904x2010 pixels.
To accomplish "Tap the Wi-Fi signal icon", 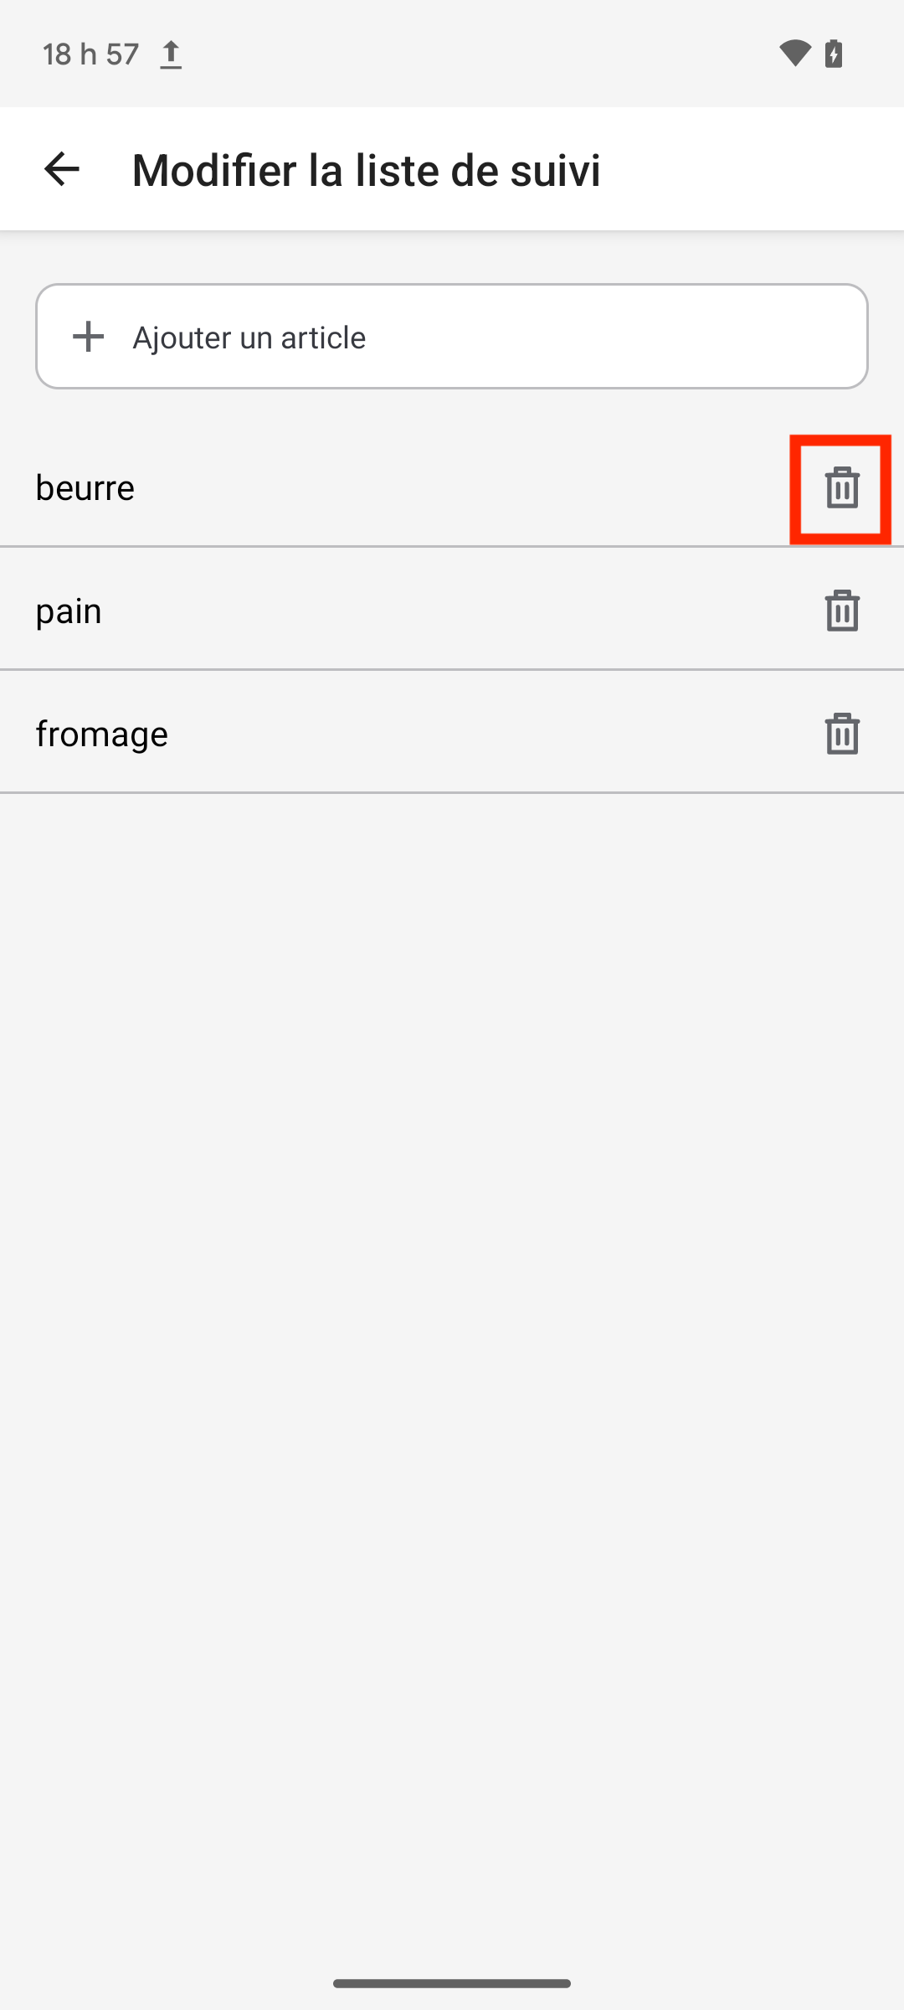I will point(794,54).
